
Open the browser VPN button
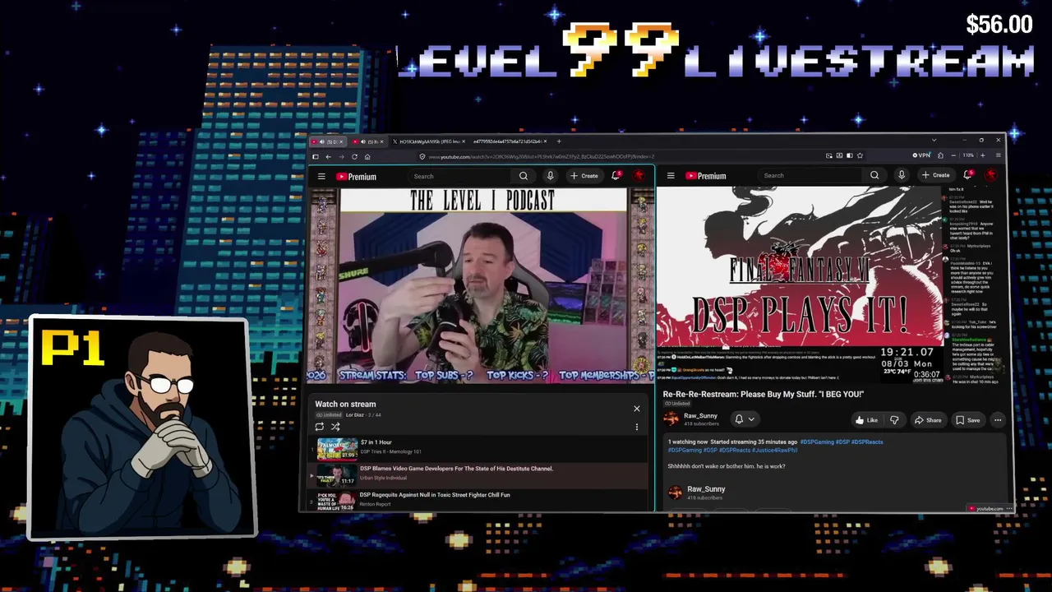coord(921,155)
